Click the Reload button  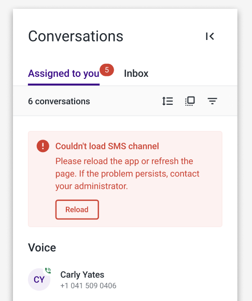77,210
